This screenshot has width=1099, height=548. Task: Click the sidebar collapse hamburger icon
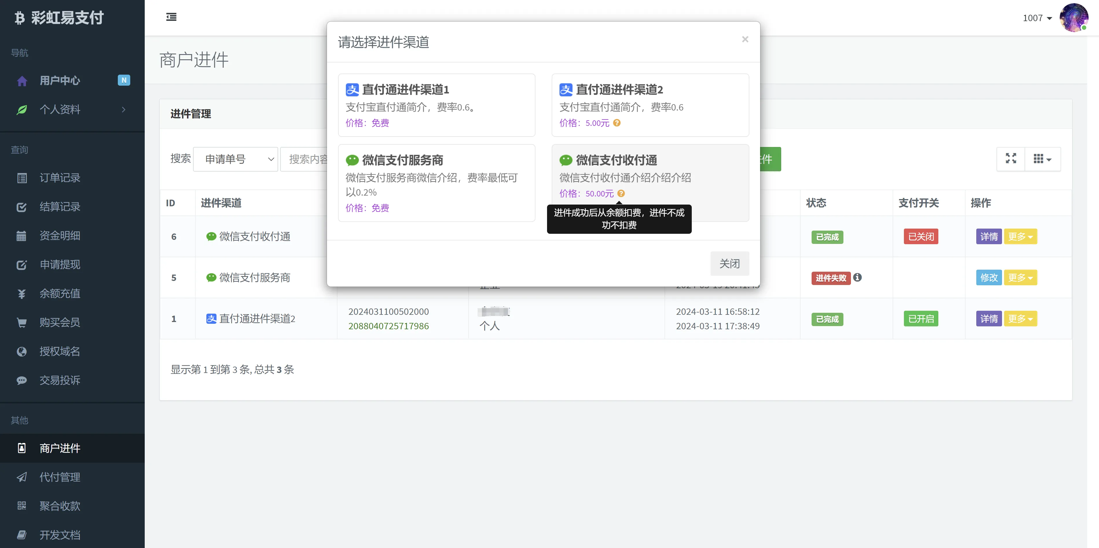tap(171, 17)
